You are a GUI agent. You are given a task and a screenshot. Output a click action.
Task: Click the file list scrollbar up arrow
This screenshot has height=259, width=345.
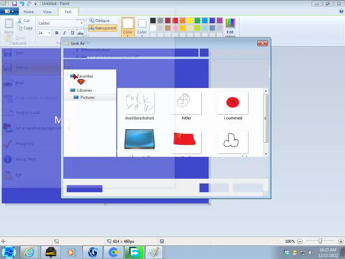[266, 91]
